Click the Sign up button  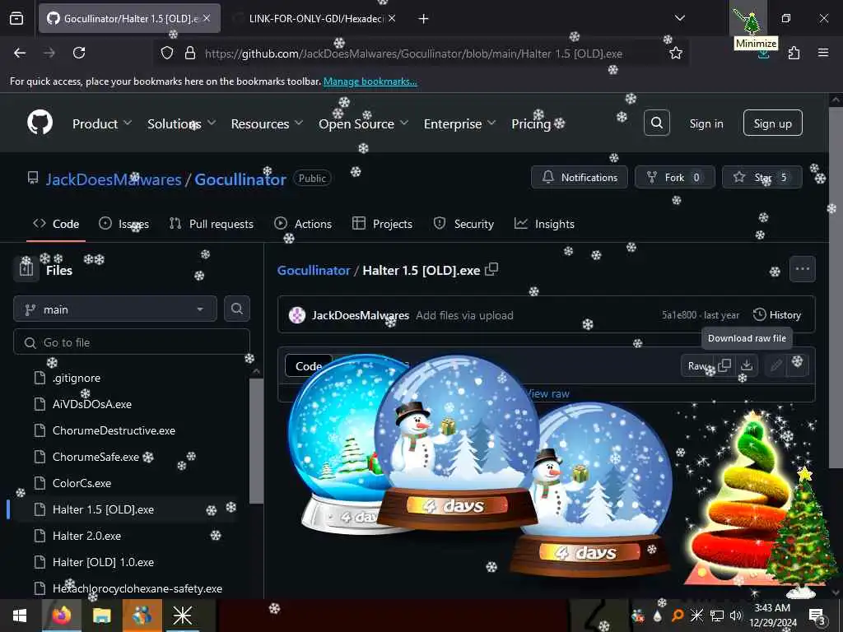coord(772,123)
